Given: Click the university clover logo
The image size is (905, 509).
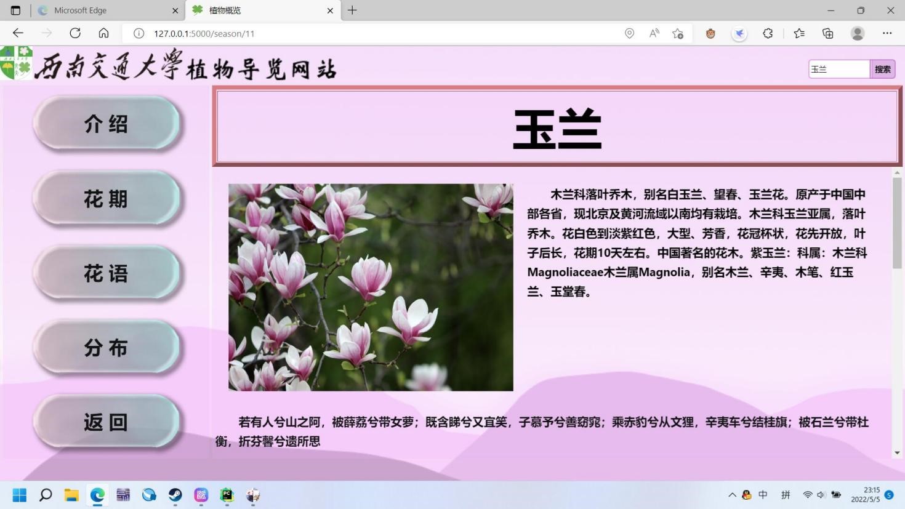Looking at the screenshot, I should click(x=16, y=63).
